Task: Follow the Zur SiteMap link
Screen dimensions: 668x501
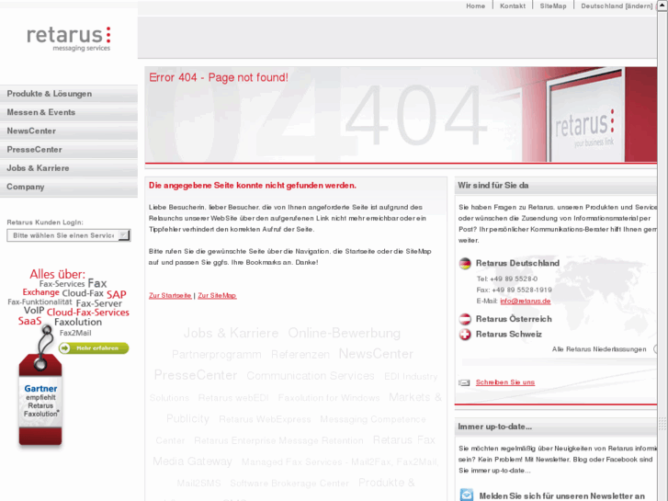Action: point(217,295)
